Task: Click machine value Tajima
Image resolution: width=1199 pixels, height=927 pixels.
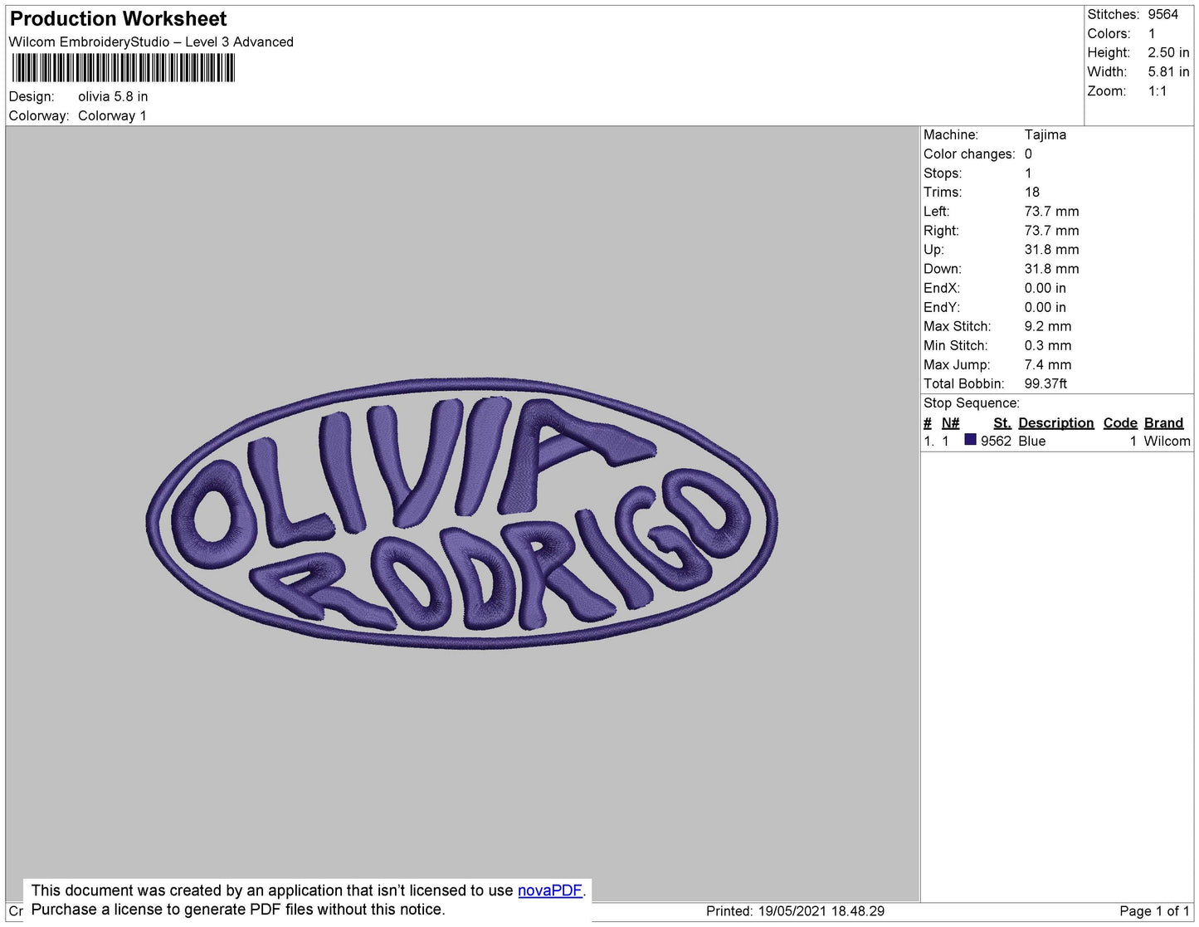Action: pos(1045,134)
